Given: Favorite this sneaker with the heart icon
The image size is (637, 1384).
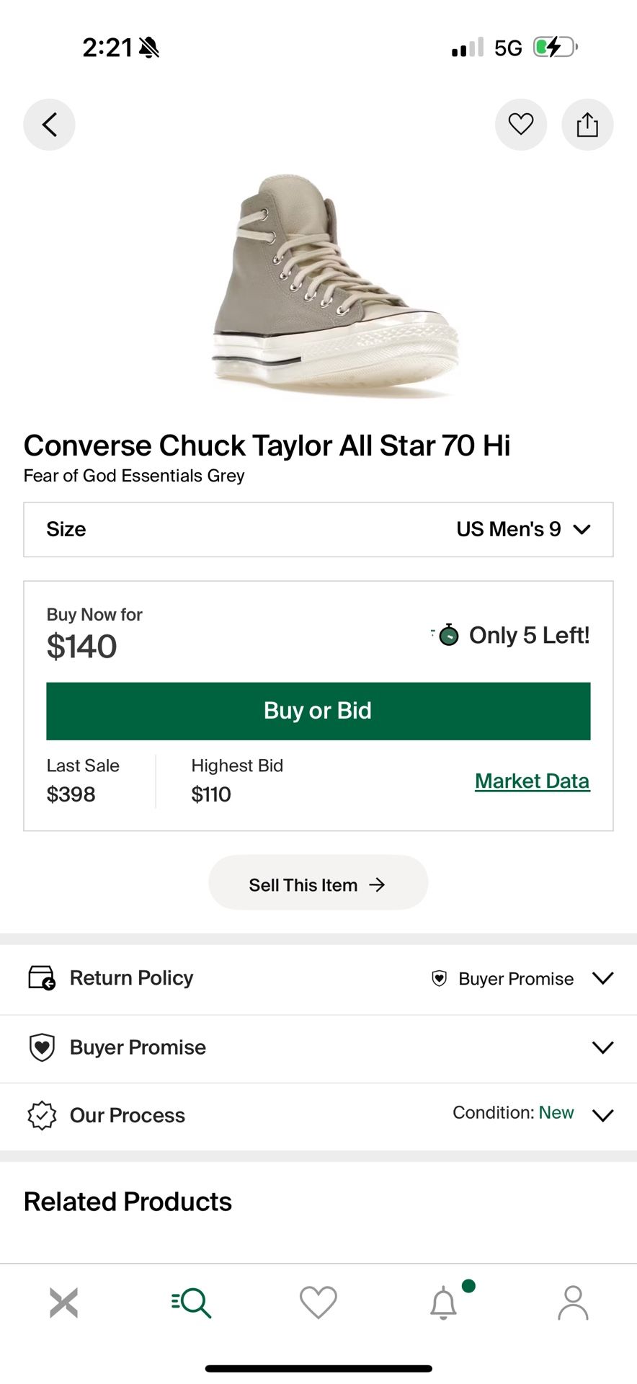Looking at the screenshot, I should click(x=521, y=124).
